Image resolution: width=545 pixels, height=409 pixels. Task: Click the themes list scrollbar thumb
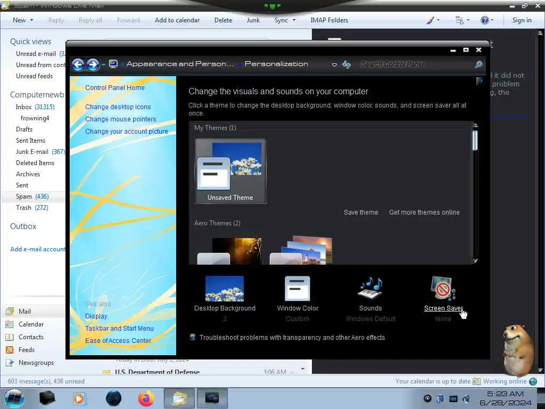tap(475, 140)
